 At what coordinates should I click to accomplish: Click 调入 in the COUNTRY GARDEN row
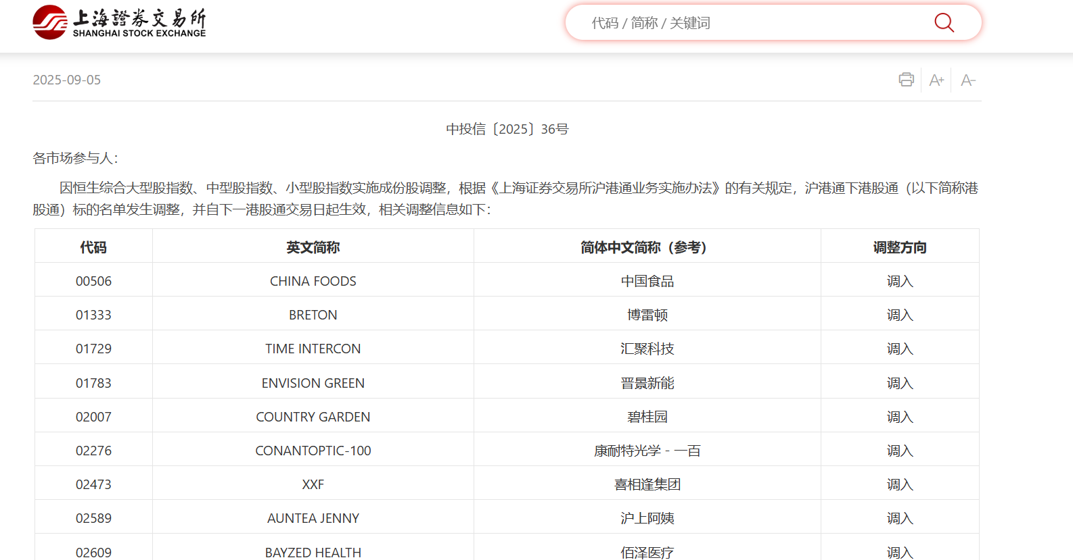pyautogui.click(x=900, y=417)
